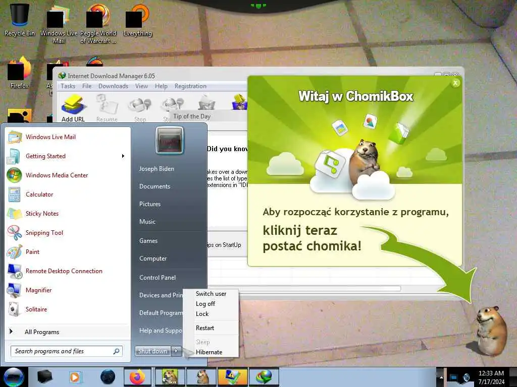Select Restart from power menu
Image resolution: width=517 pixels, height=387 pixels.
click(x=211, y=328)
